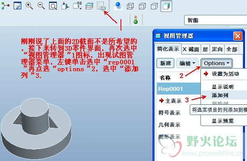Open the View Manager toolbar icon
Image resolution: width=247 pixels, height=161 pixels.
[101, 6]
